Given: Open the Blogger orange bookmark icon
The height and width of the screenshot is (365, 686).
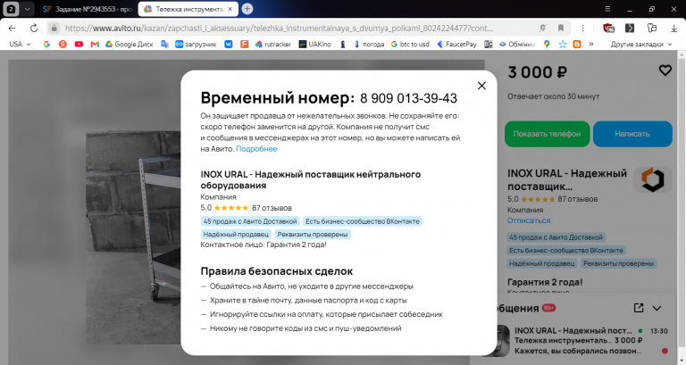Looking at the screenshot, I should tap(577, 44).
